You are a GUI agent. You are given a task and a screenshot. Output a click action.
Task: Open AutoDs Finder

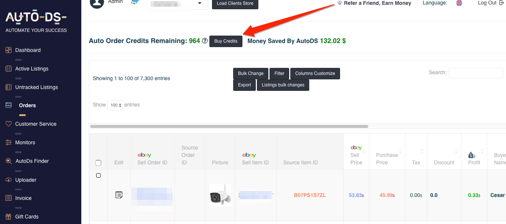[x=32, y=161]
